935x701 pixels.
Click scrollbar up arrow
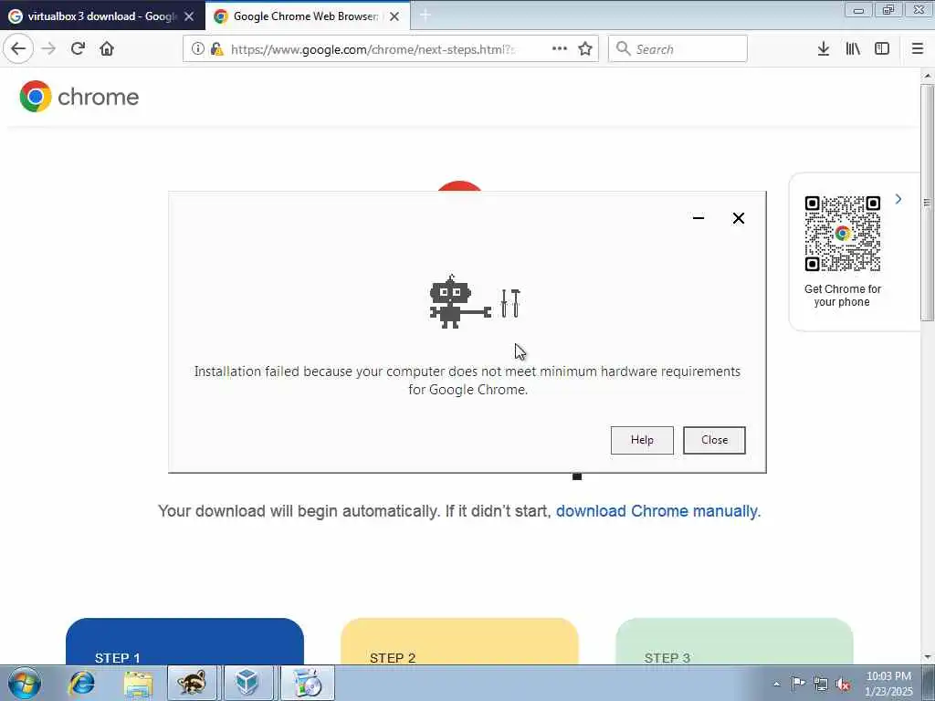click(928, 76)
